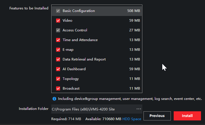Browse installation folder with the ellipsis icon

(139, 109)
